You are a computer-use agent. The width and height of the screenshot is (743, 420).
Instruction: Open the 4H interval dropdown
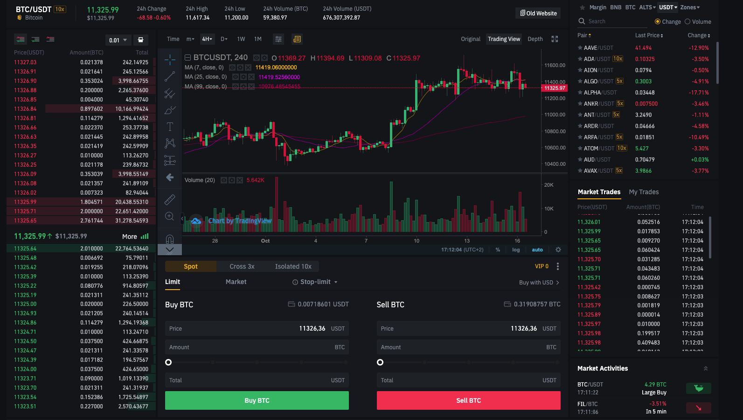click(207, 39)
